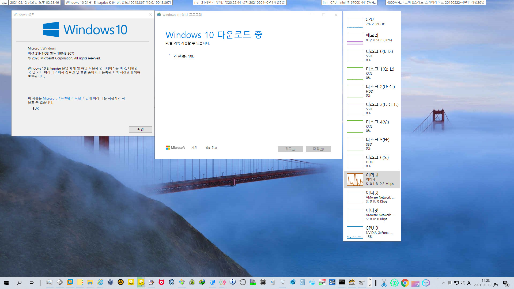Open VirtualBox cube icon on taskbar

point(110,282)
